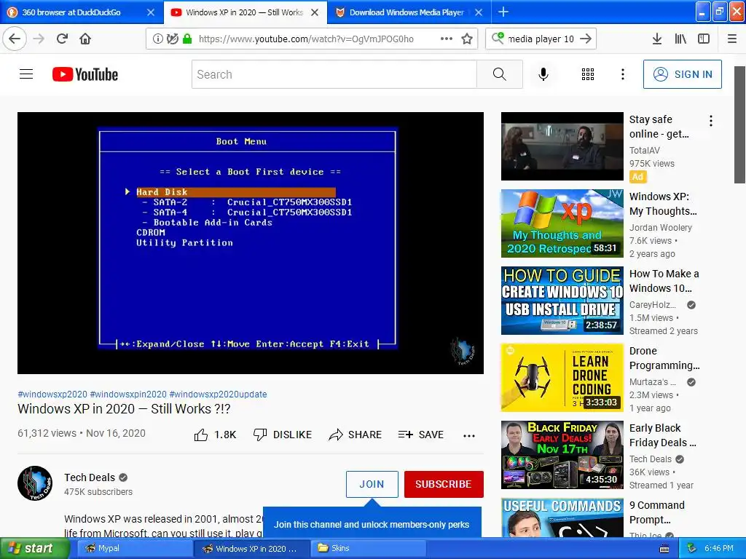This screenshot has height=559, width=746.
Task: Select Windows XP in 2020 taskbar button
Action: (x=251, y=549)
